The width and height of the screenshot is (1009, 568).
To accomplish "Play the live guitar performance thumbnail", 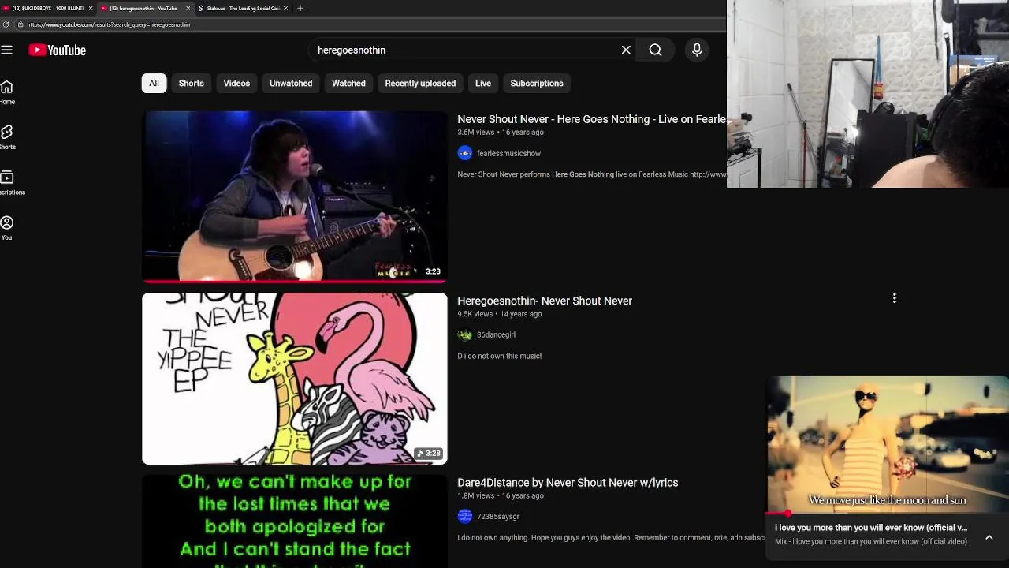I will tap(295, 196).
